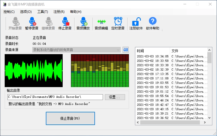
Task: Open the 控制(C) menu
Action: pyautogui.click(x=9, y=12)
